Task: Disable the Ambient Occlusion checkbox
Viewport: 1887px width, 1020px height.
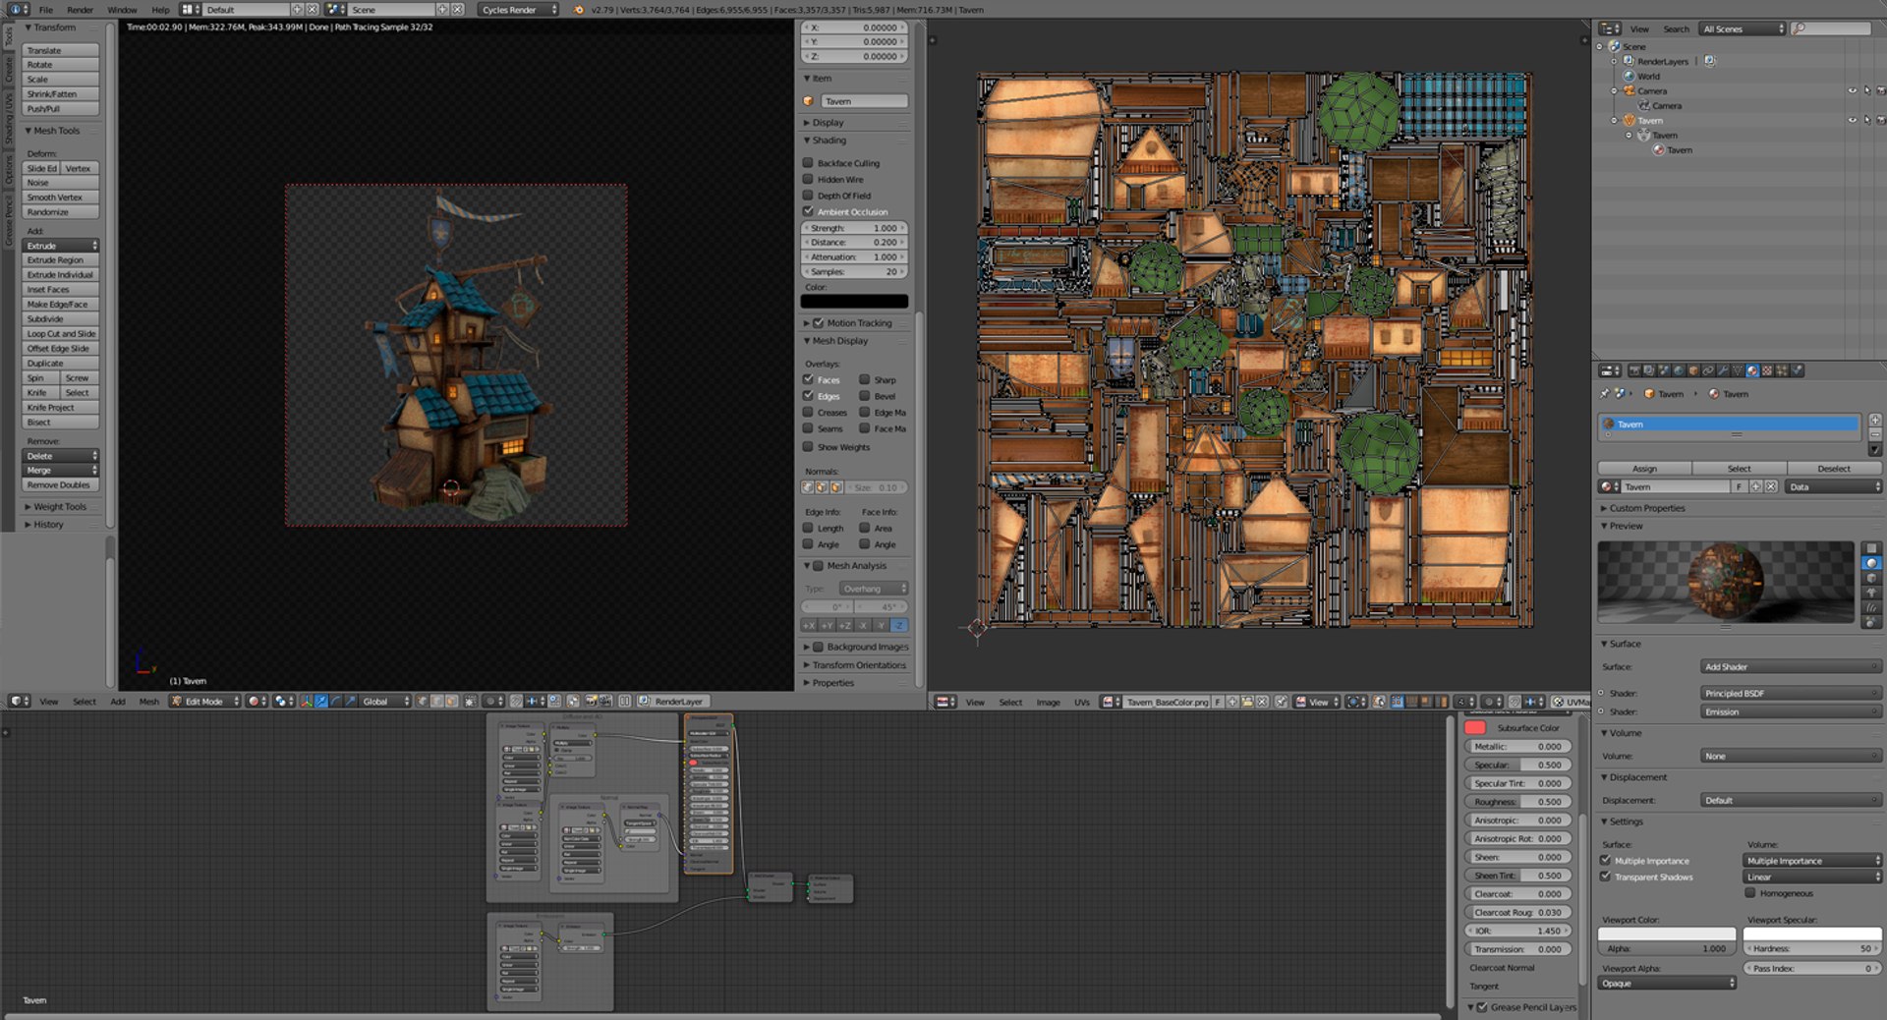Action: click(x=808, y=211)
